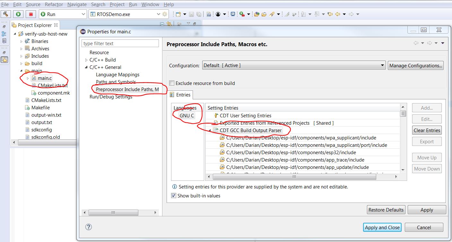Click the binary 010 toolbar icon
The width and height of the screenshot is (452, 242).
click(x=209, y=14)
